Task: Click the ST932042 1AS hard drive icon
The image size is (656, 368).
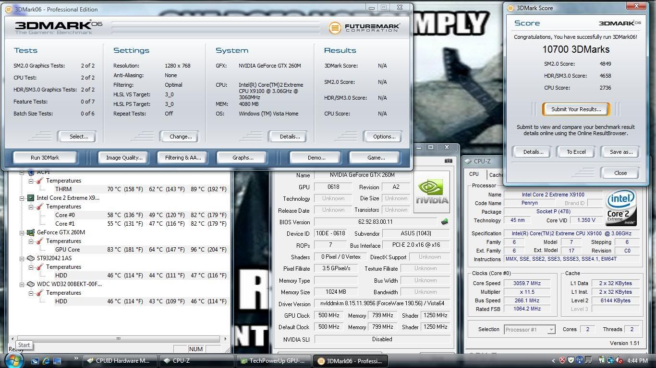Action: [x=31, y=258]
